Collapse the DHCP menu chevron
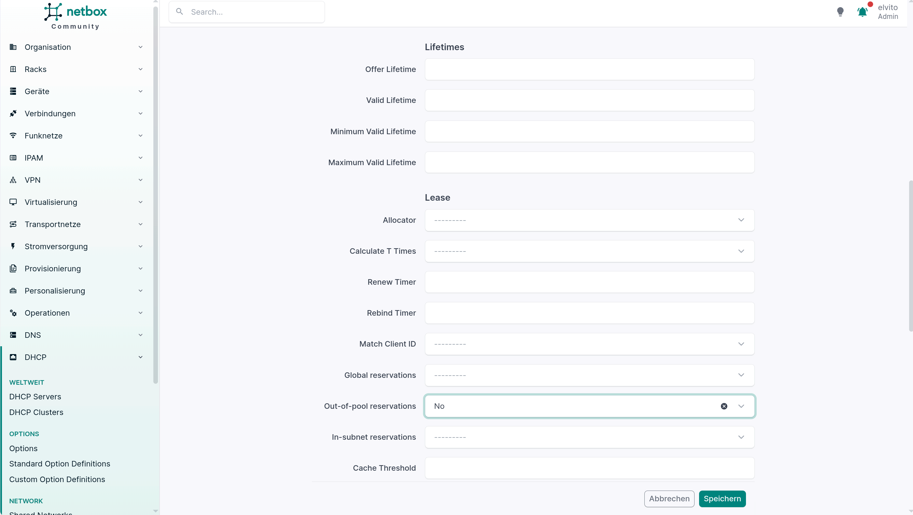This screenshot has width=913, height=515. click(140, 357)
